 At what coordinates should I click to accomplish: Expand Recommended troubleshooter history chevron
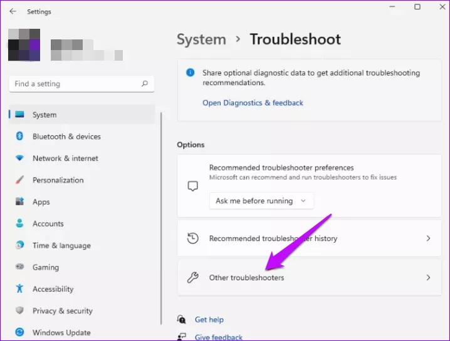point(428,238)
